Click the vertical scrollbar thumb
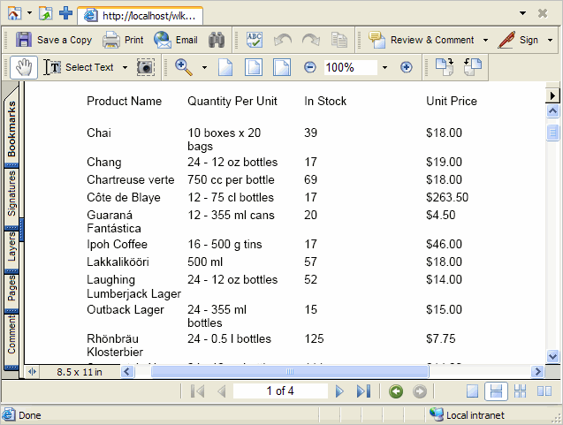 coord(553,133)
